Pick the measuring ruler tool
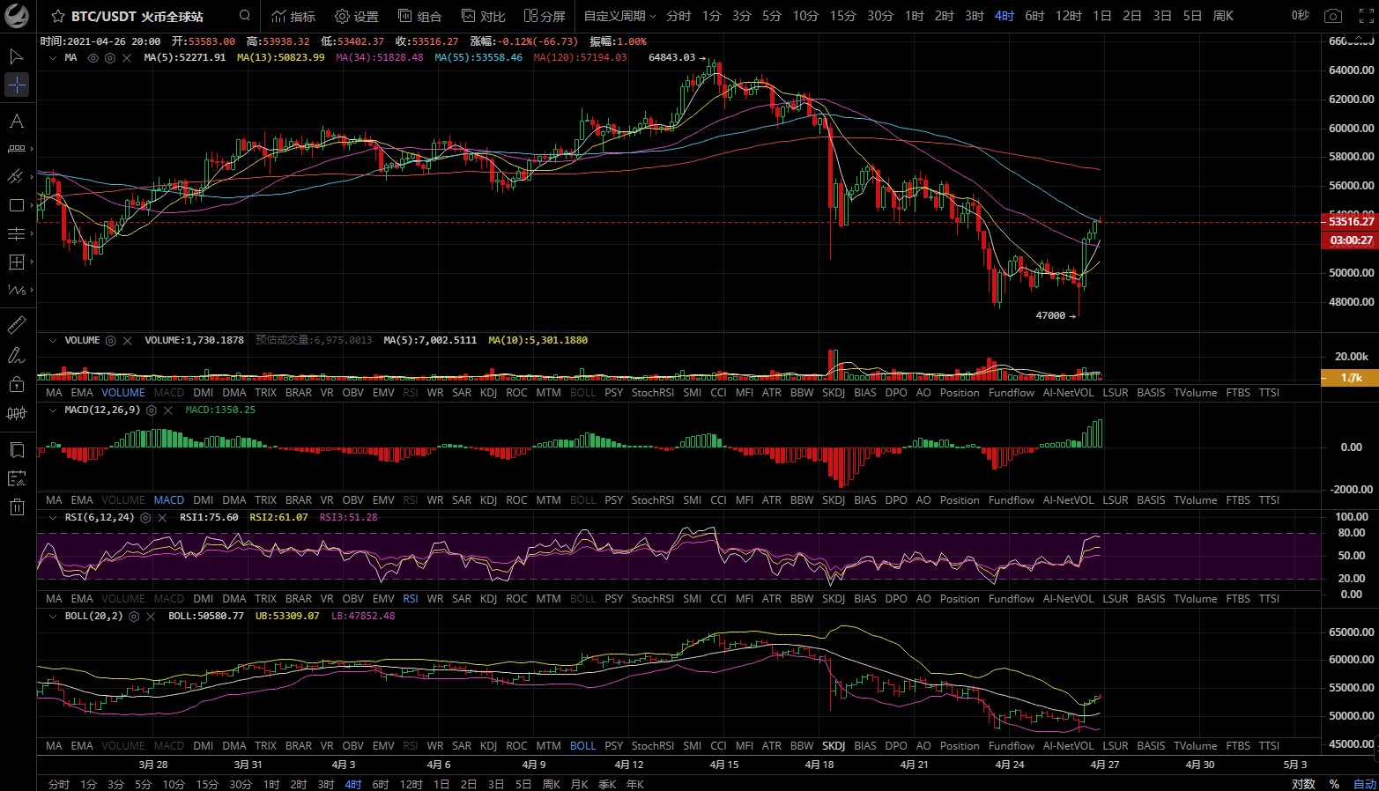Image resolution: width=1379 pixels, height=791 pixels. [17, 325]
